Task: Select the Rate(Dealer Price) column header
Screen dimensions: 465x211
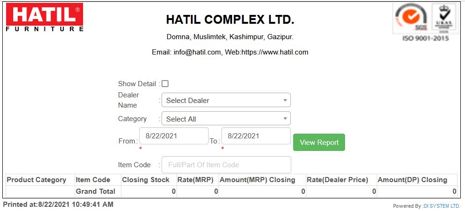Action: [338, 180]
